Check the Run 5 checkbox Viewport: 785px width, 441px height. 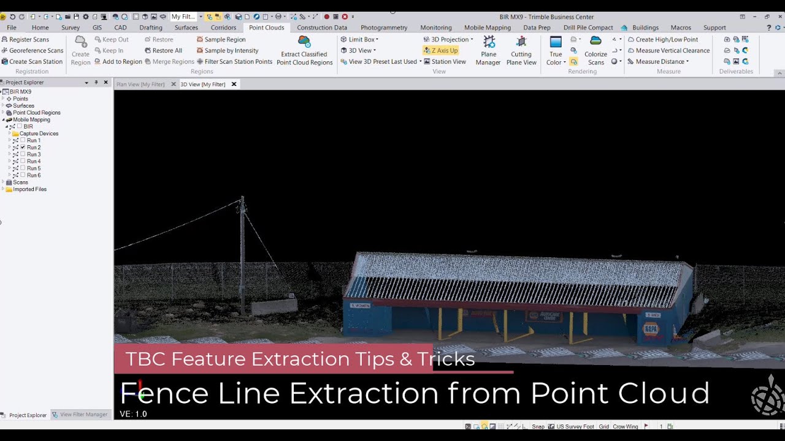tap(23, 168)
